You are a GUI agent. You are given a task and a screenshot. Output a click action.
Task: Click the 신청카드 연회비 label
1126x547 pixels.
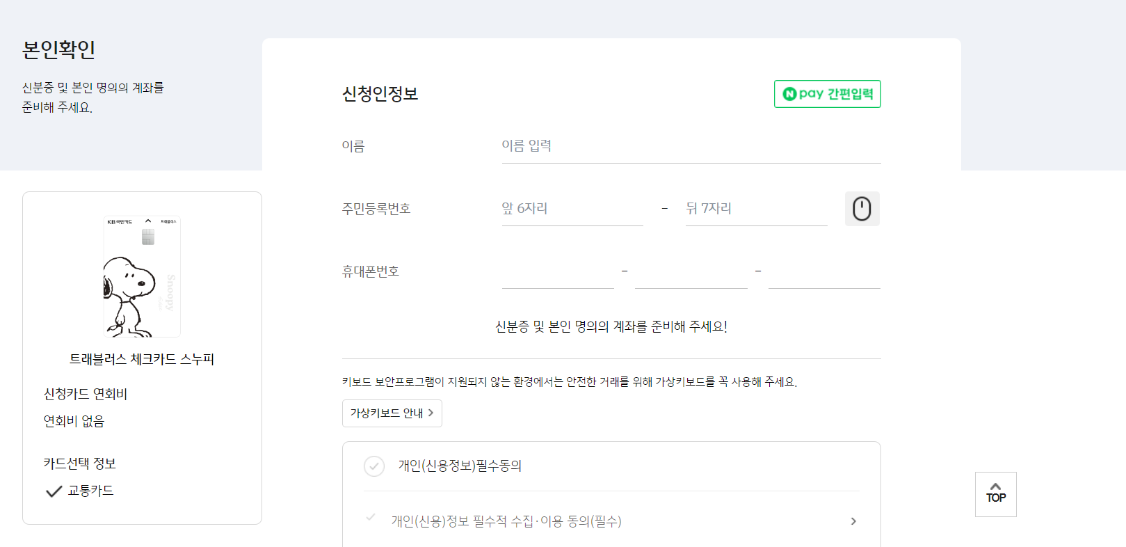pyautogui.click(x=86, y=395)
